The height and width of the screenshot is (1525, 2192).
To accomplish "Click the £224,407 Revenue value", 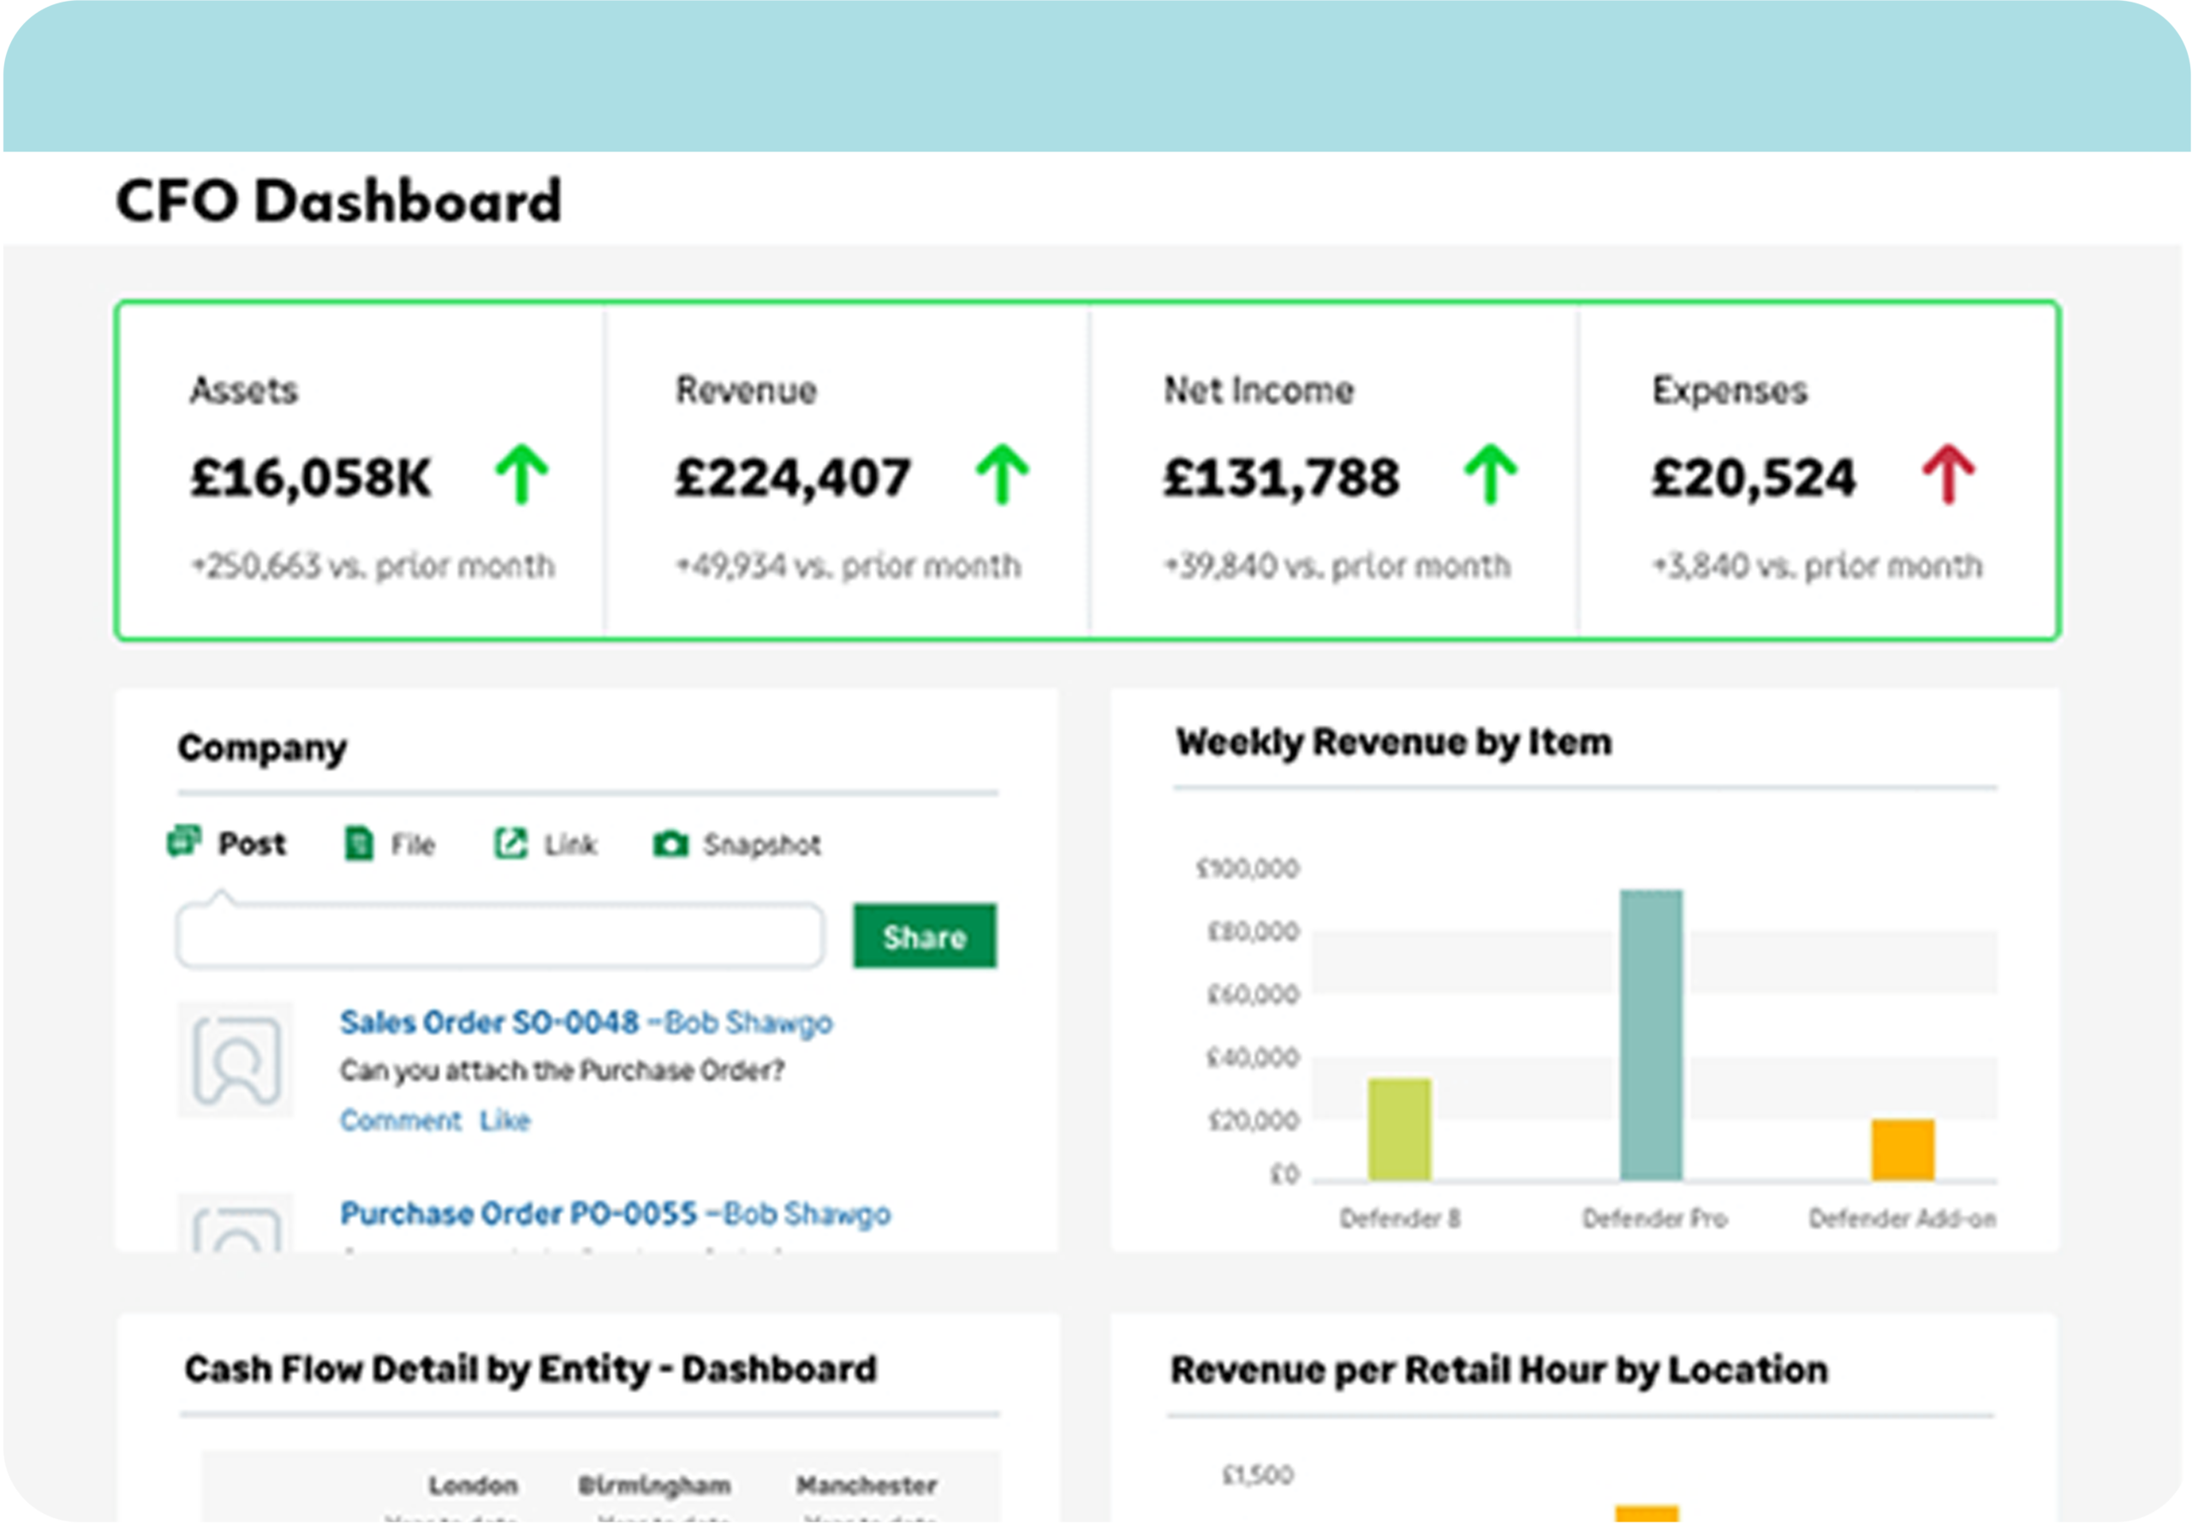I will pos(794,478).
